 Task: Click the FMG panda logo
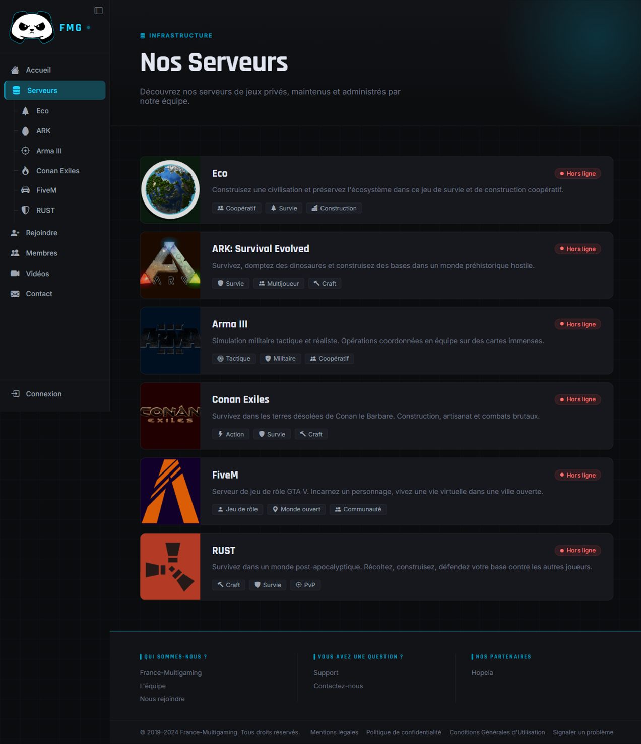click(x=32, y=27)
